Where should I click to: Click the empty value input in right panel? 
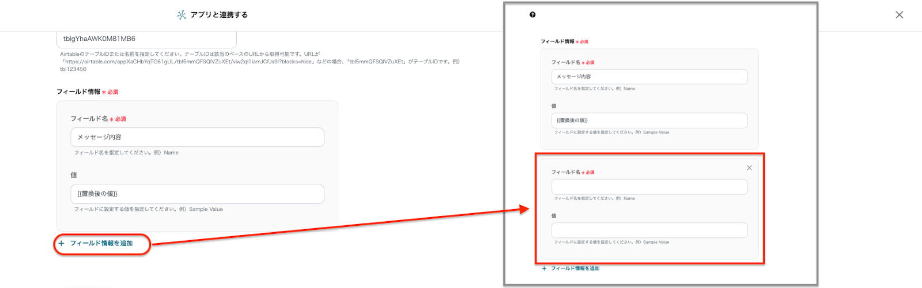[649, 230]
